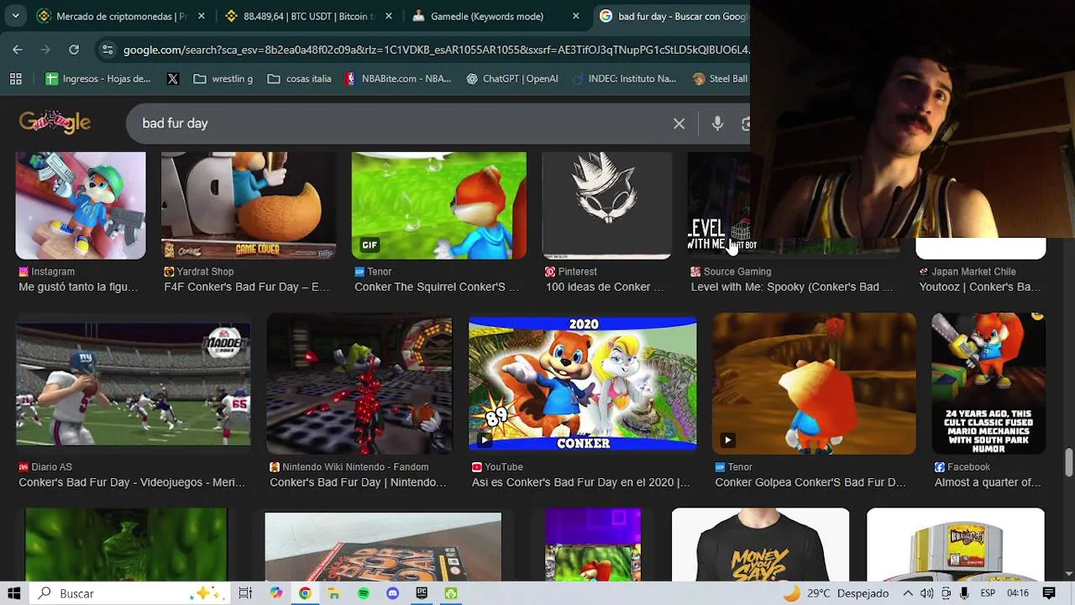Open the Chrome apps grid in bookmarks bar
The width and height of the screenshot is (1075, 605).
(x=15, y=79)
